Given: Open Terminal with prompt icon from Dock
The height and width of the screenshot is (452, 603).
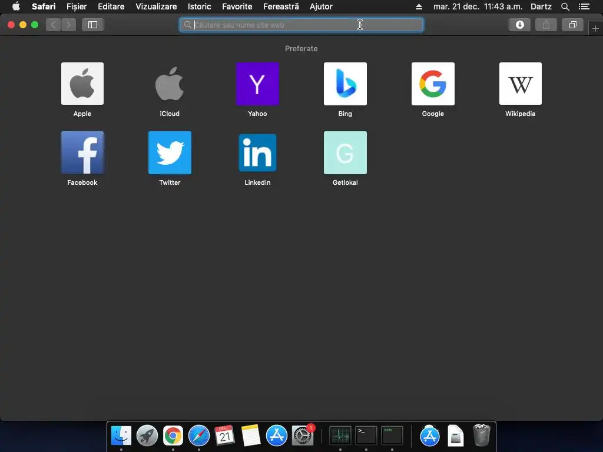Looking at the screenshot, I should click(366, 436).
